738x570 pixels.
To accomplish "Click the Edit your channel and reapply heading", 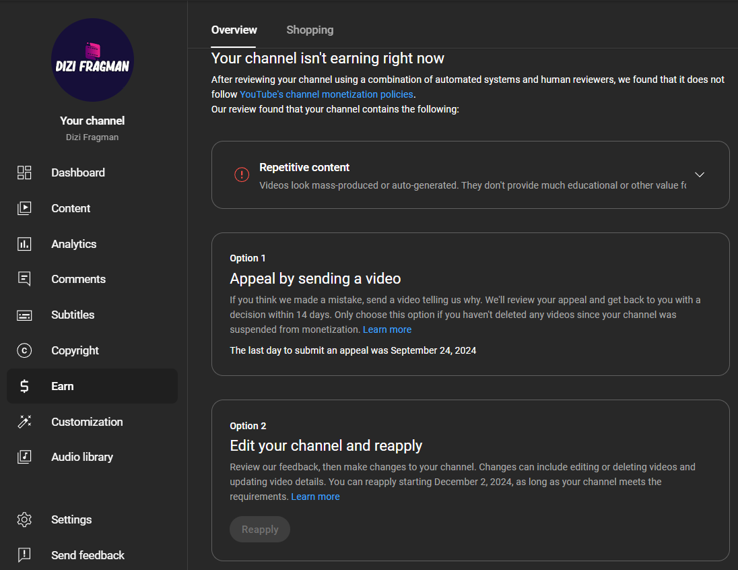I will [x=326, y=445].
